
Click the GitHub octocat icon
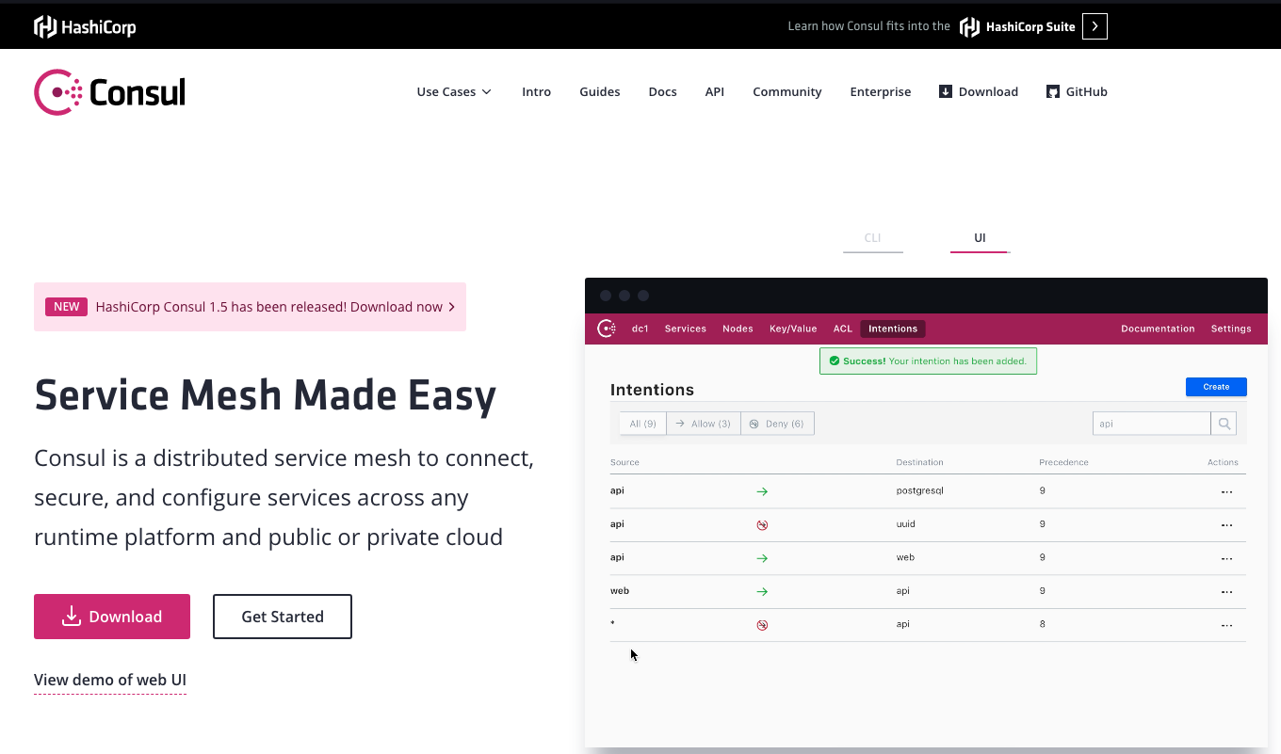1053,91
